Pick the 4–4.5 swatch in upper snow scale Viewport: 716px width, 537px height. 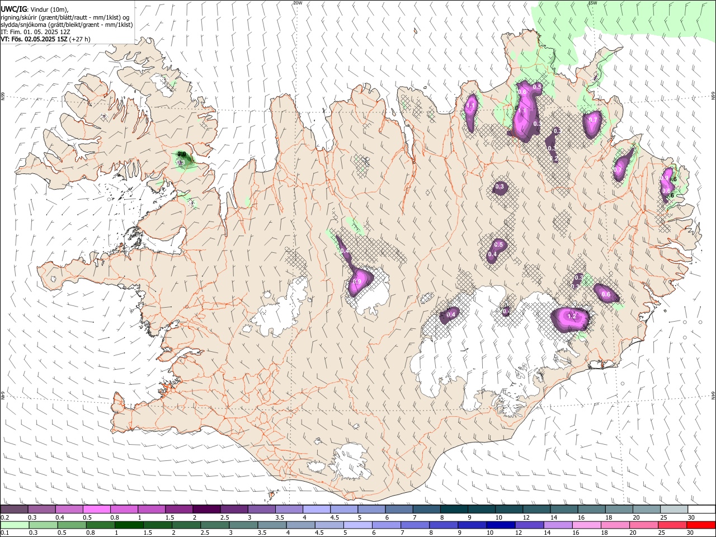(316, 509)
